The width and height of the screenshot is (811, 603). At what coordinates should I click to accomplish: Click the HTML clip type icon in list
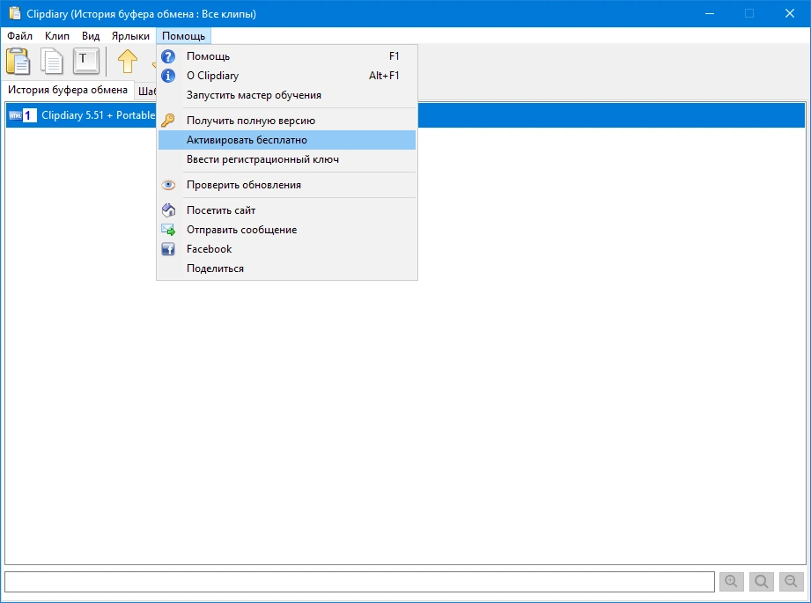tap(16, 115)
